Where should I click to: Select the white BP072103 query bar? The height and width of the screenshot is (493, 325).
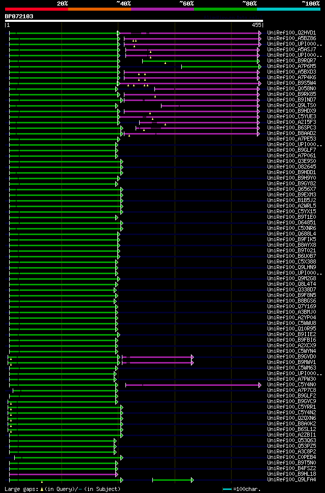pos(134,21)
